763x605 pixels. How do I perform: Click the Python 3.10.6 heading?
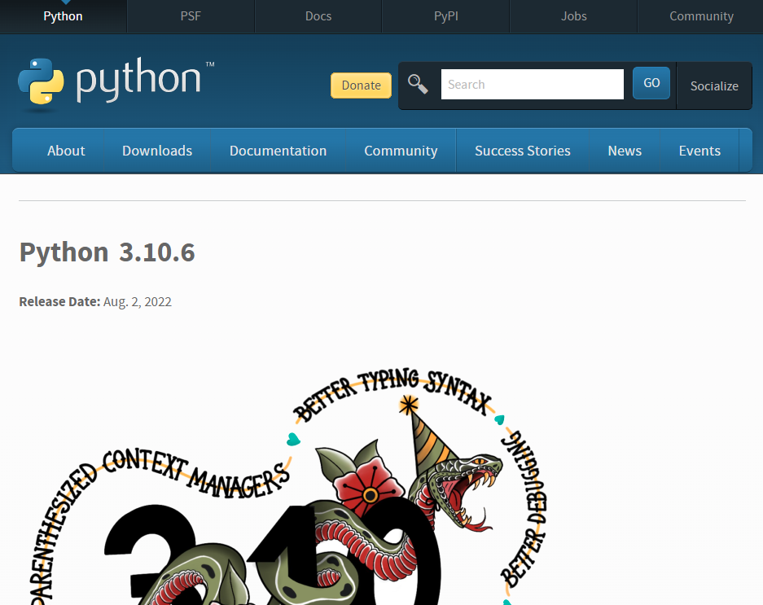coord(107,252)
